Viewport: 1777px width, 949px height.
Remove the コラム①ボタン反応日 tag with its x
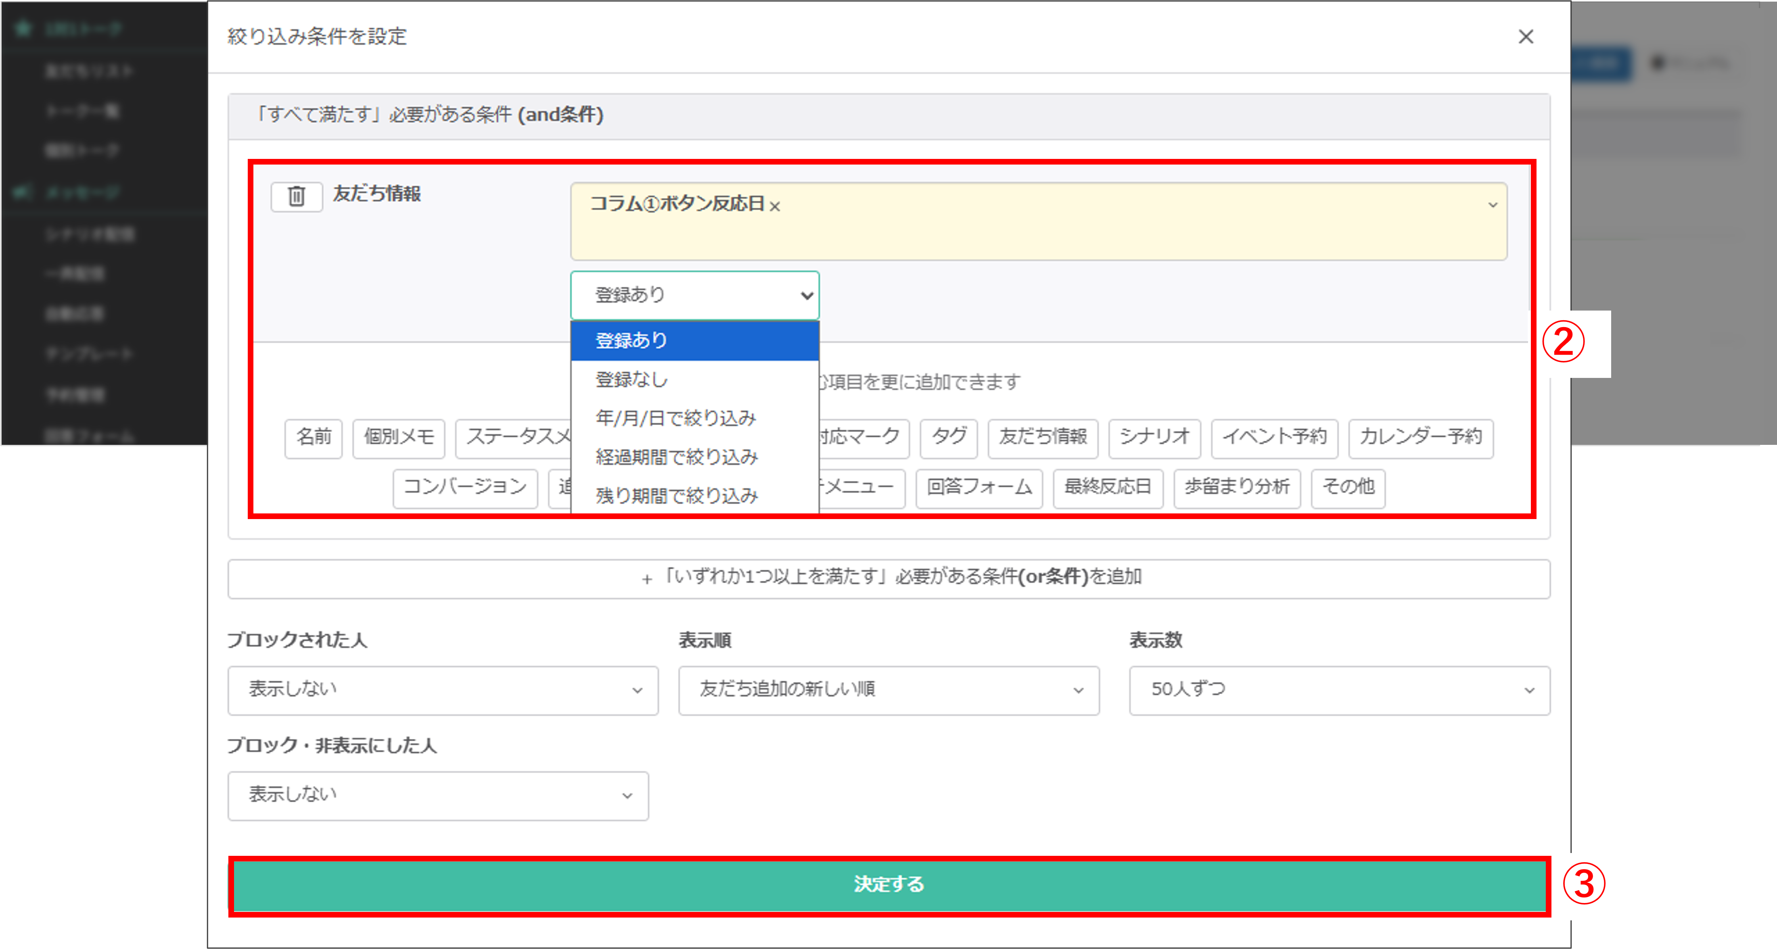point(775,206)
